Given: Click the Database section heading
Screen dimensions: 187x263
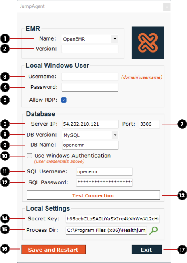Looking at the screenshot, I should [40, 114].
